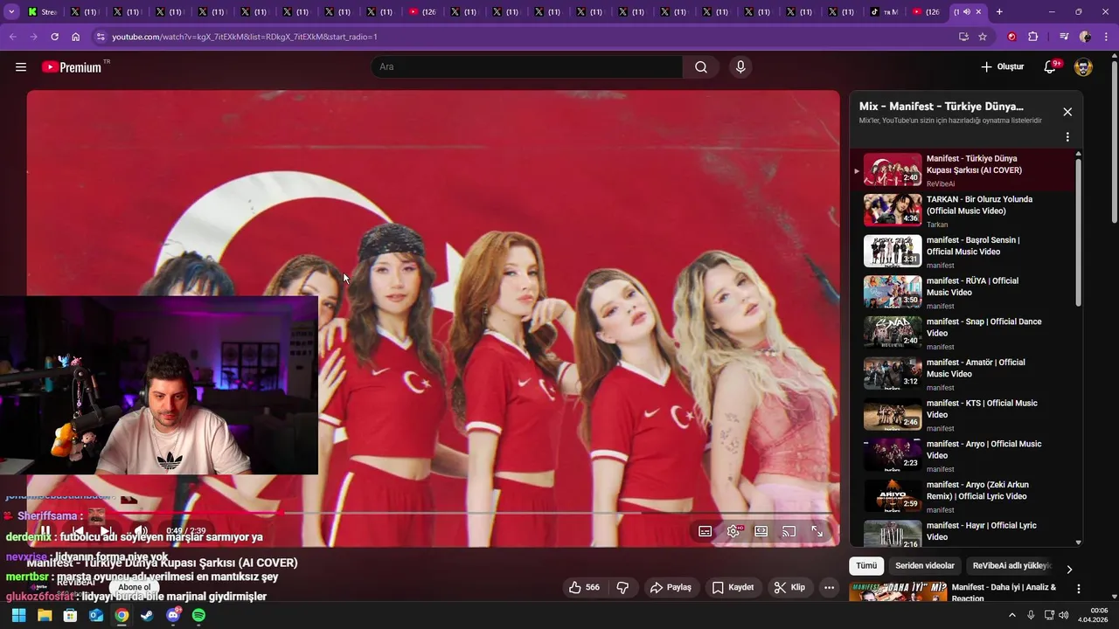This screenshot has width=1119, height=629.
Task: Open the media control music-note icon
Action: [x=1064, y=37]
